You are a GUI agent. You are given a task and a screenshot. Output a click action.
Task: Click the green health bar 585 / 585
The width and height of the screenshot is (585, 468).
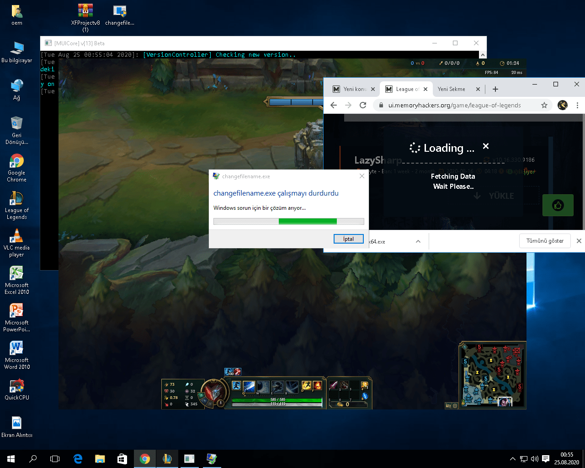[277, 399]
